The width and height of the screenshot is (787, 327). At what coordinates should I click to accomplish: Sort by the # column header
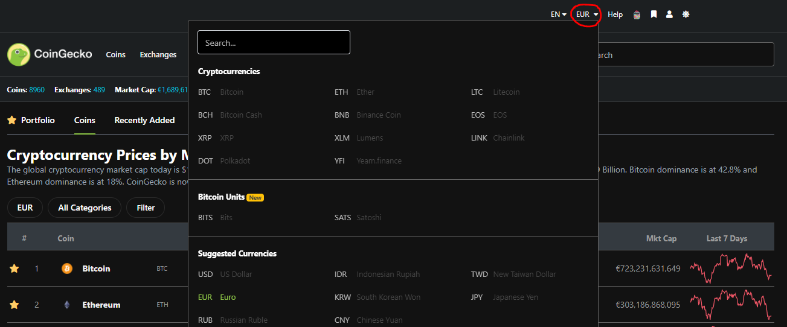click(x=24, y=238)
